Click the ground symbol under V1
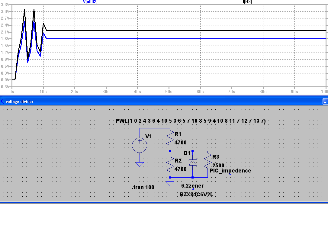This screenshot has width=328, height=232. coord(140,164)
